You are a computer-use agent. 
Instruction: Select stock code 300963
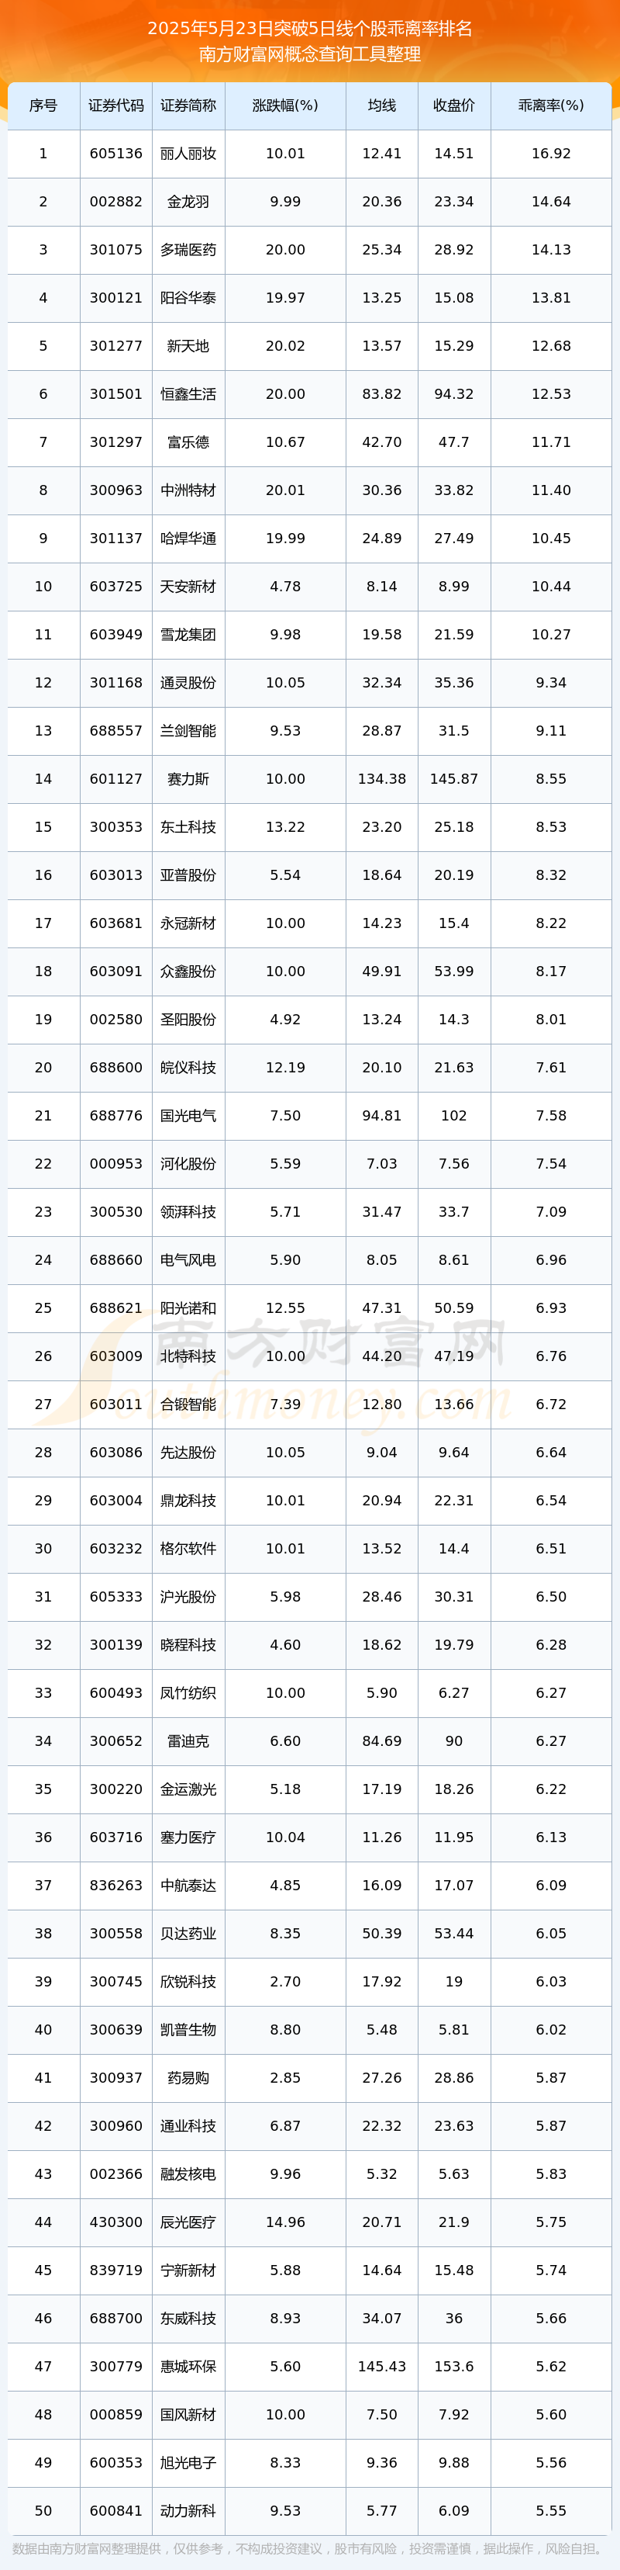[x=115, y=490]
